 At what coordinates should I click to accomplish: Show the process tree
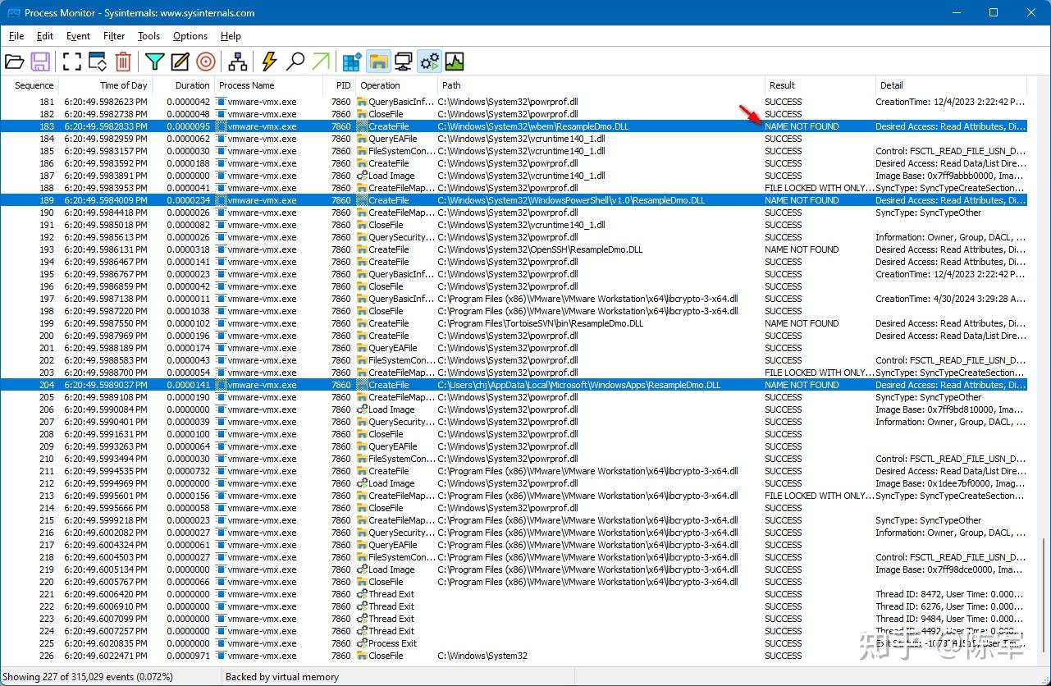coord(238,61)
